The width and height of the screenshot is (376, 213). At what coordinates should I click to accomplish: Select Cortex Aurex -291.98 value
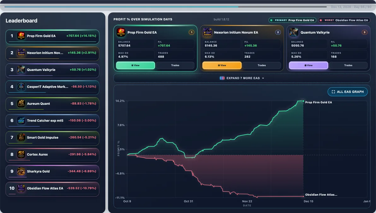(82, 154)
